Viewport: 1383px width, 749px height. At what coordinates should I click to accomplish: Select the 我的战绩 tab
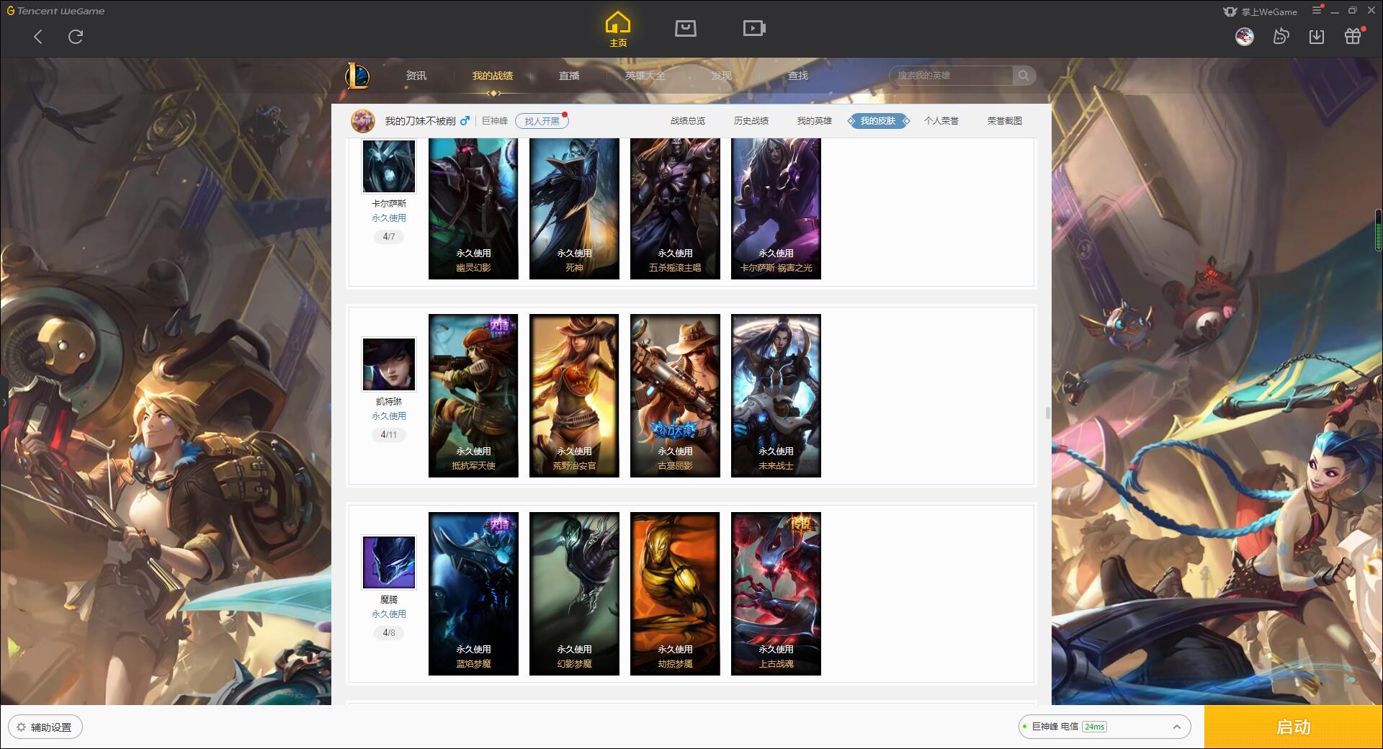(493, 76)
